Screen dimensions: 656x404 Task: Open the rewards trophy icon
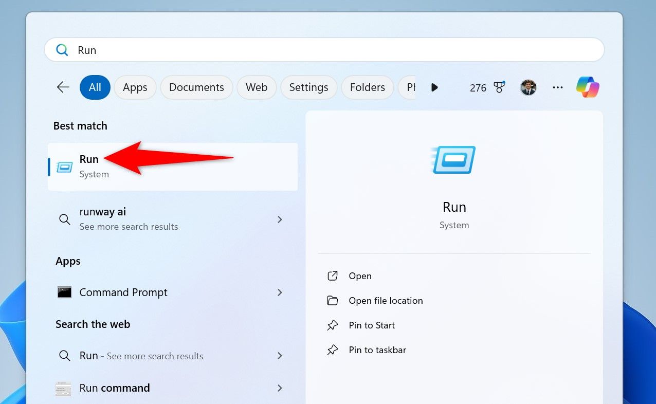coord(499,87)
